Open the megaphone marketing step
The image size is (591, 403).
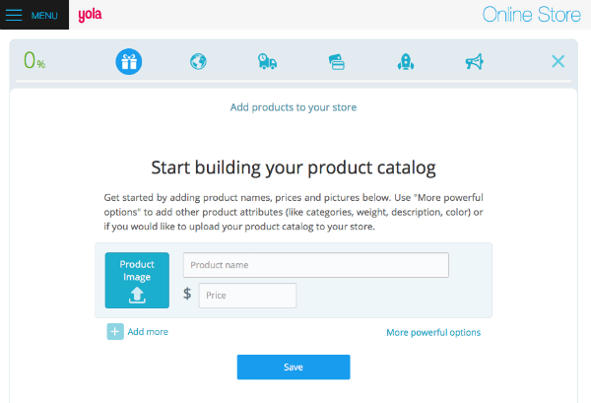coord(474,61)
